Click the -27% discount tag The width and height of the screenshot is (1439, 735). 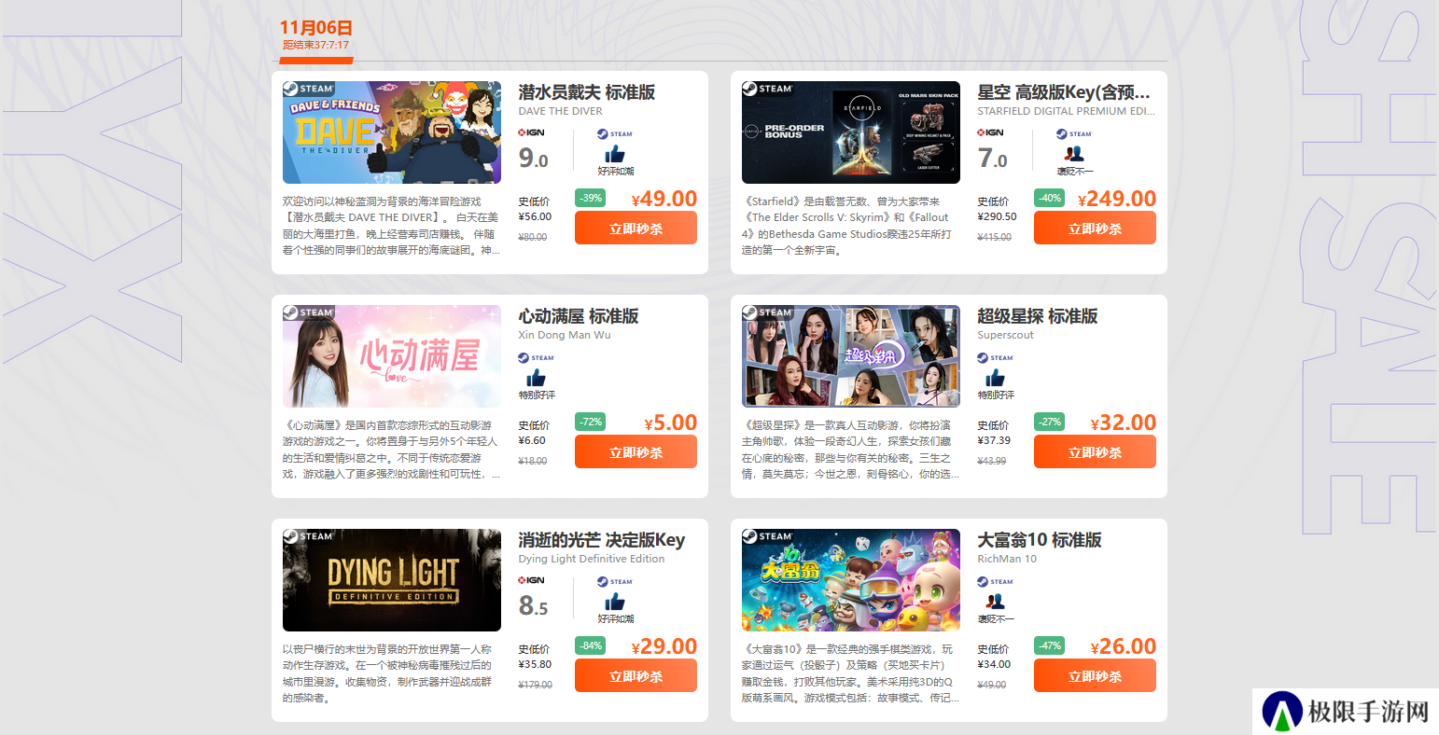[1049, 422]
